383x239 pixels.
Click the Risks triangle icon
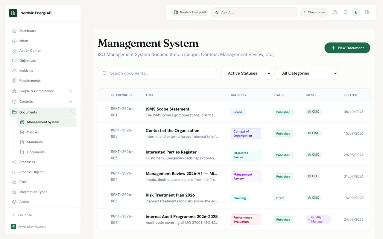14,182
